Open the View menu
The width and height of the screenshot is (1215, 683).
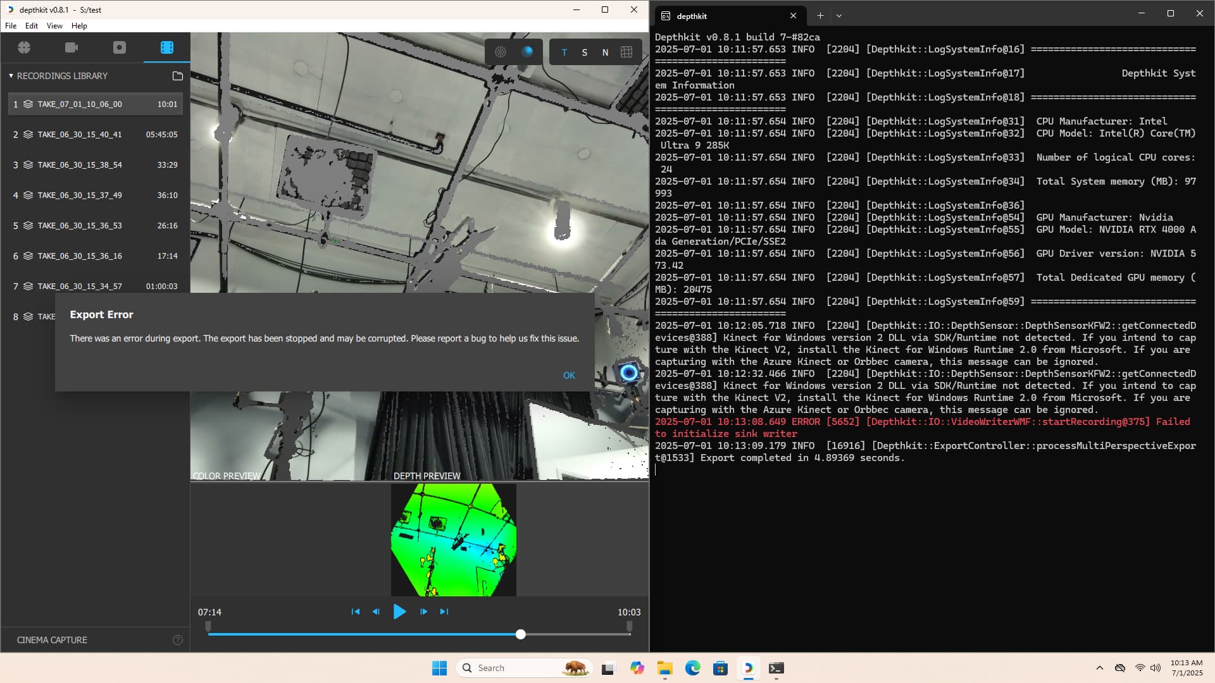54,26
